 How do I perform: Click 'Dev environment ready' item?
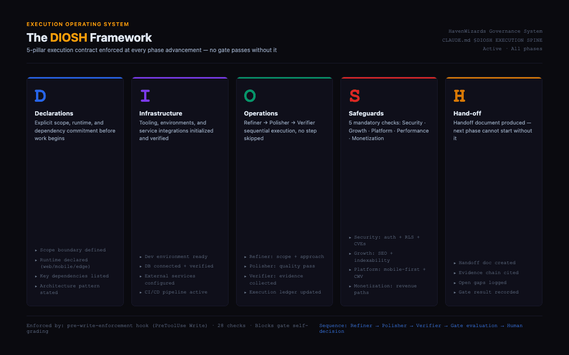coord(174,257)
